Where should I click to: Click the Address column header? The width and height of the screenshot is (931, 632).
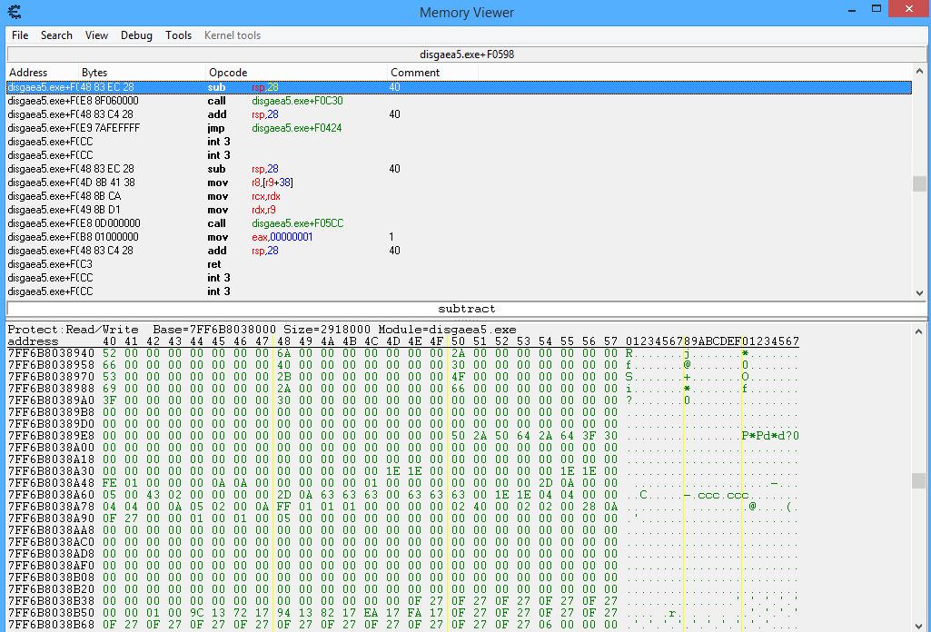42,73
